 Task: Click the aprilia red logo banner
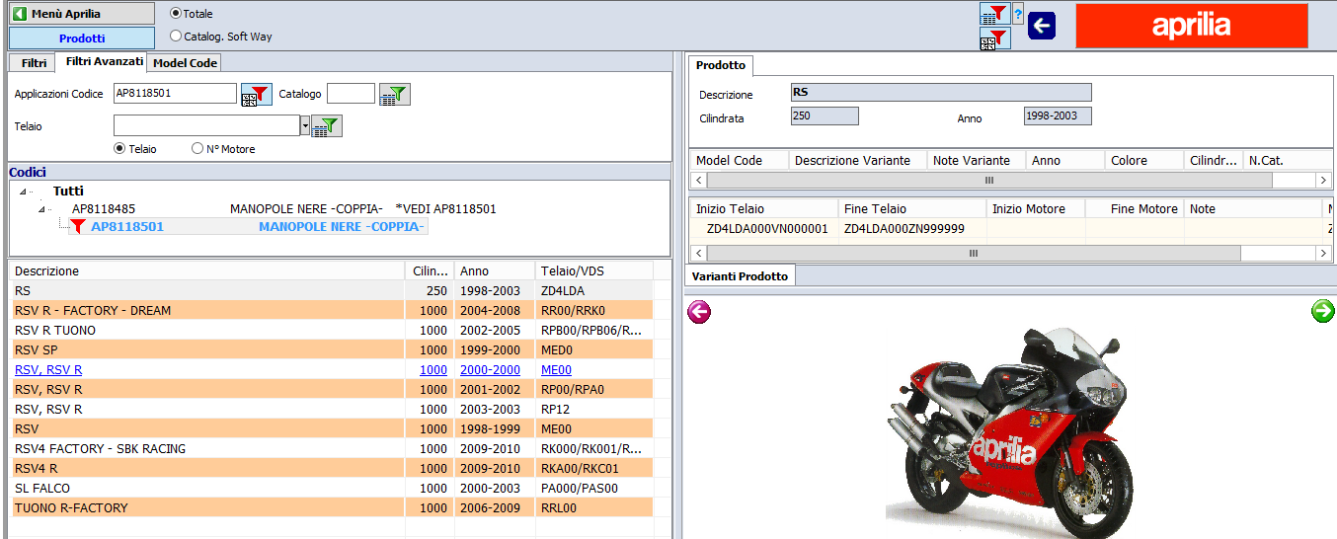coord(1192,26)
